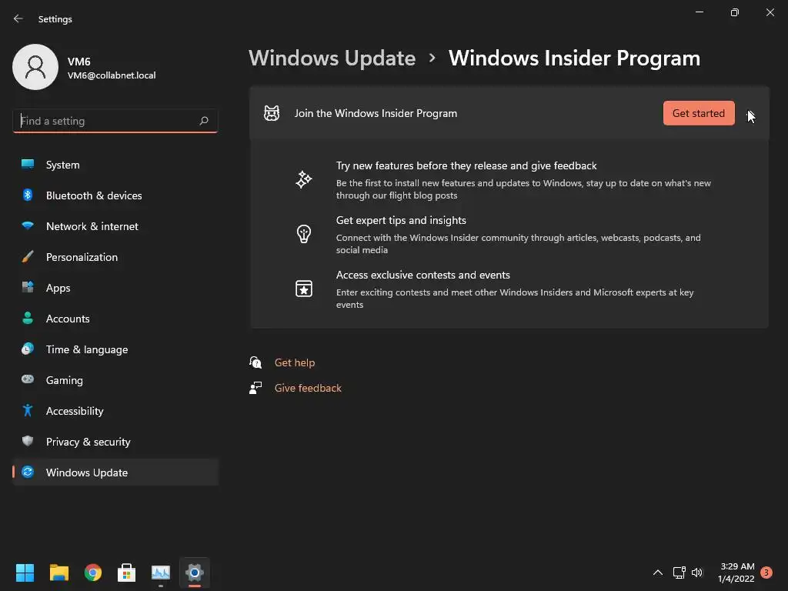Click the Accounts person icon
Image resolution: width=788 pixels, height=591 pixels.
click(28, 318)
